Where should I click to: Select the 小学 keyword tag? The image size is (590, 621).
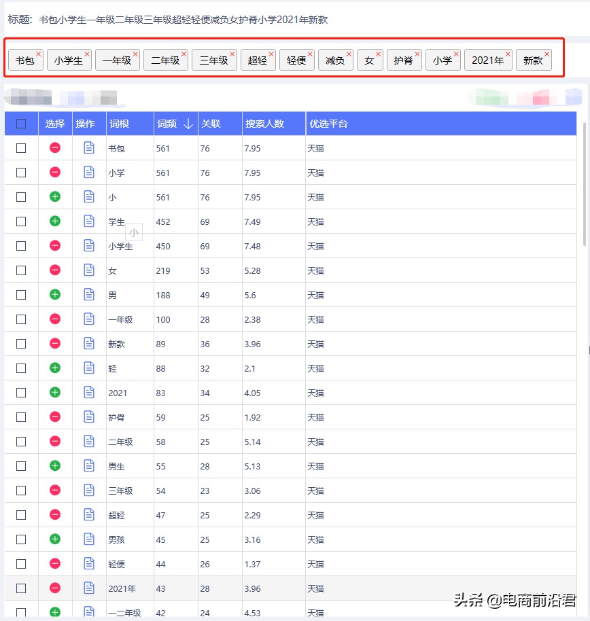click(442, 60)
